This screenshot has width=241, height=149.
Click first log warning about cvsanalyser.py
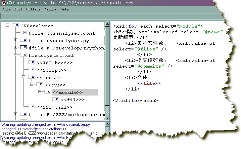[46, 124]
